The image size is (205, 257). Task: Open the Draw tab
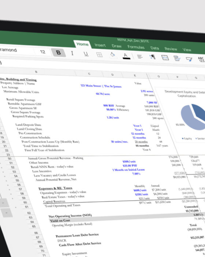pos(116,46)
